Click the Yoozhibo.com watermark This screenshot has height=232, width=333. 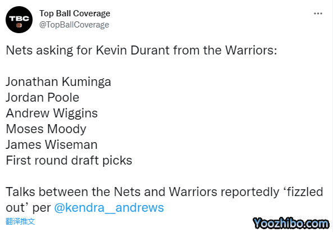pos(291,224)
